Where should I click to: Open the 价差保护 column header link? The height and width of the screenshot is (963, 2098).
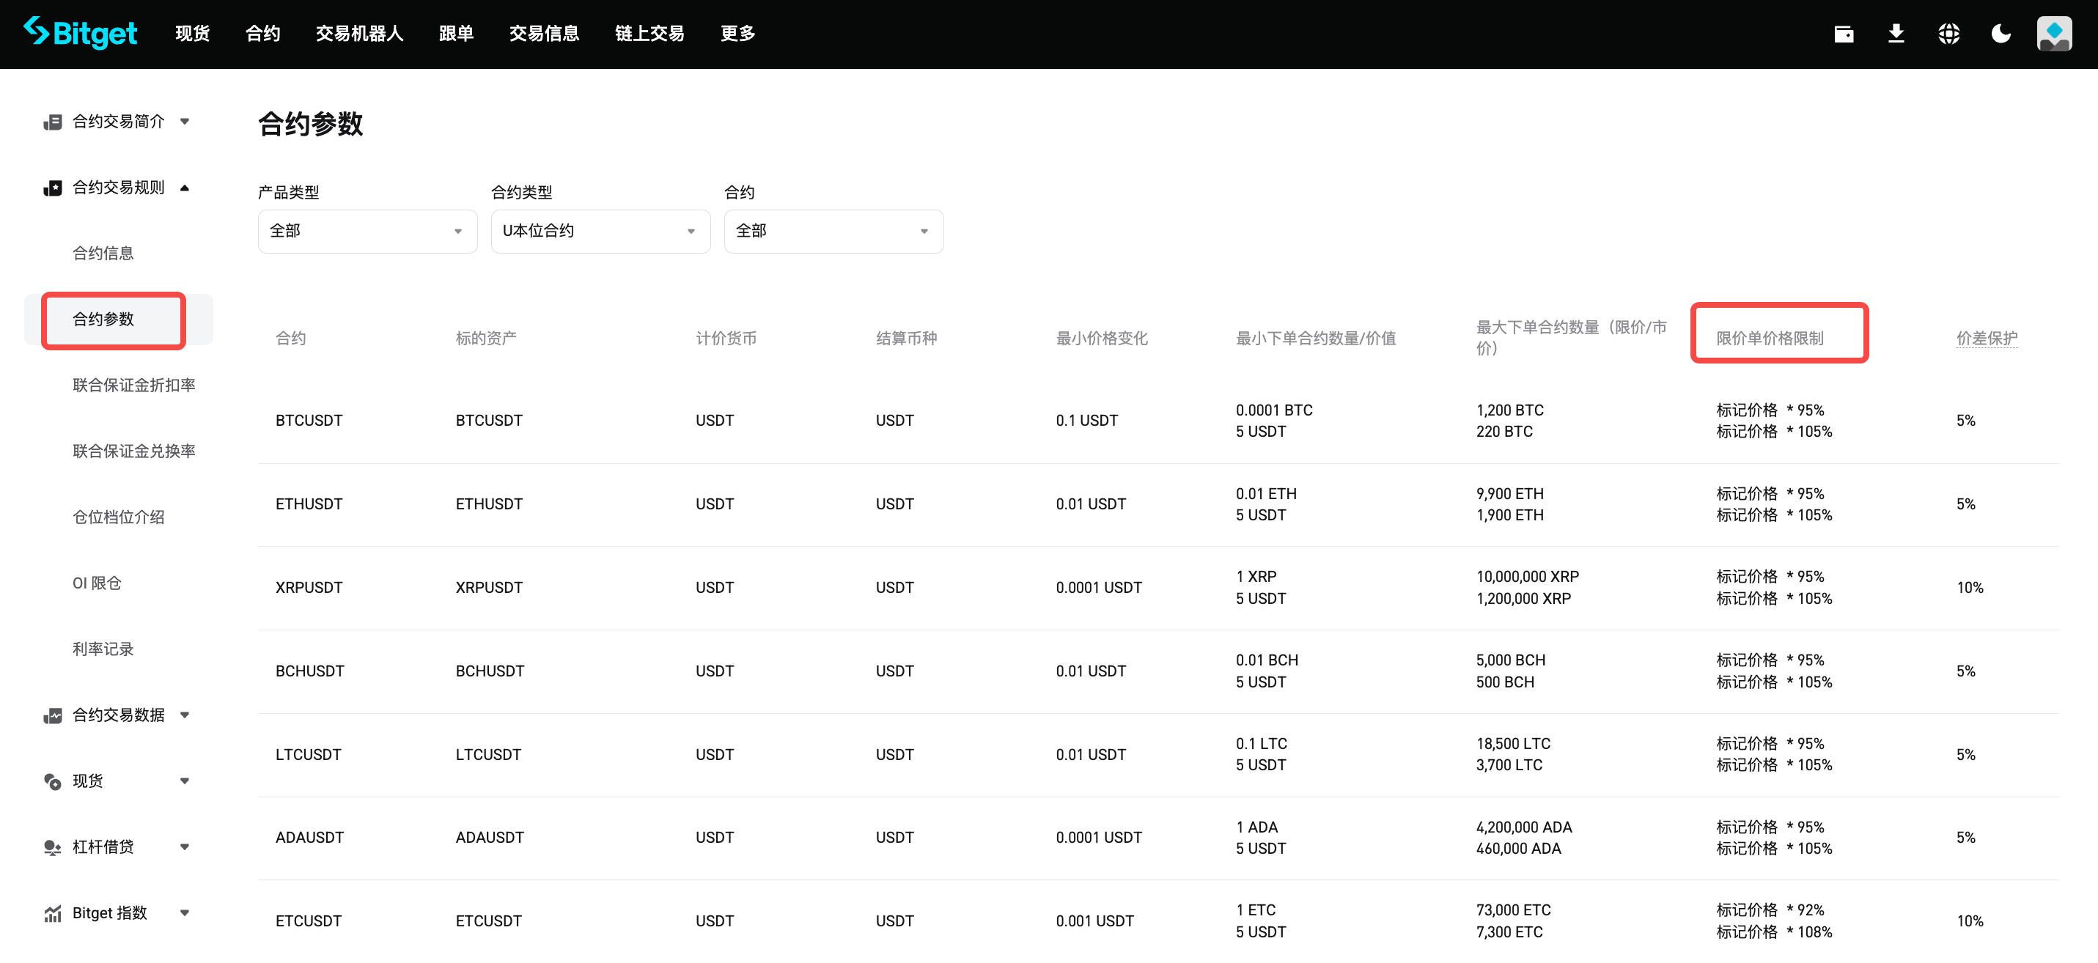click(1987, 338)
